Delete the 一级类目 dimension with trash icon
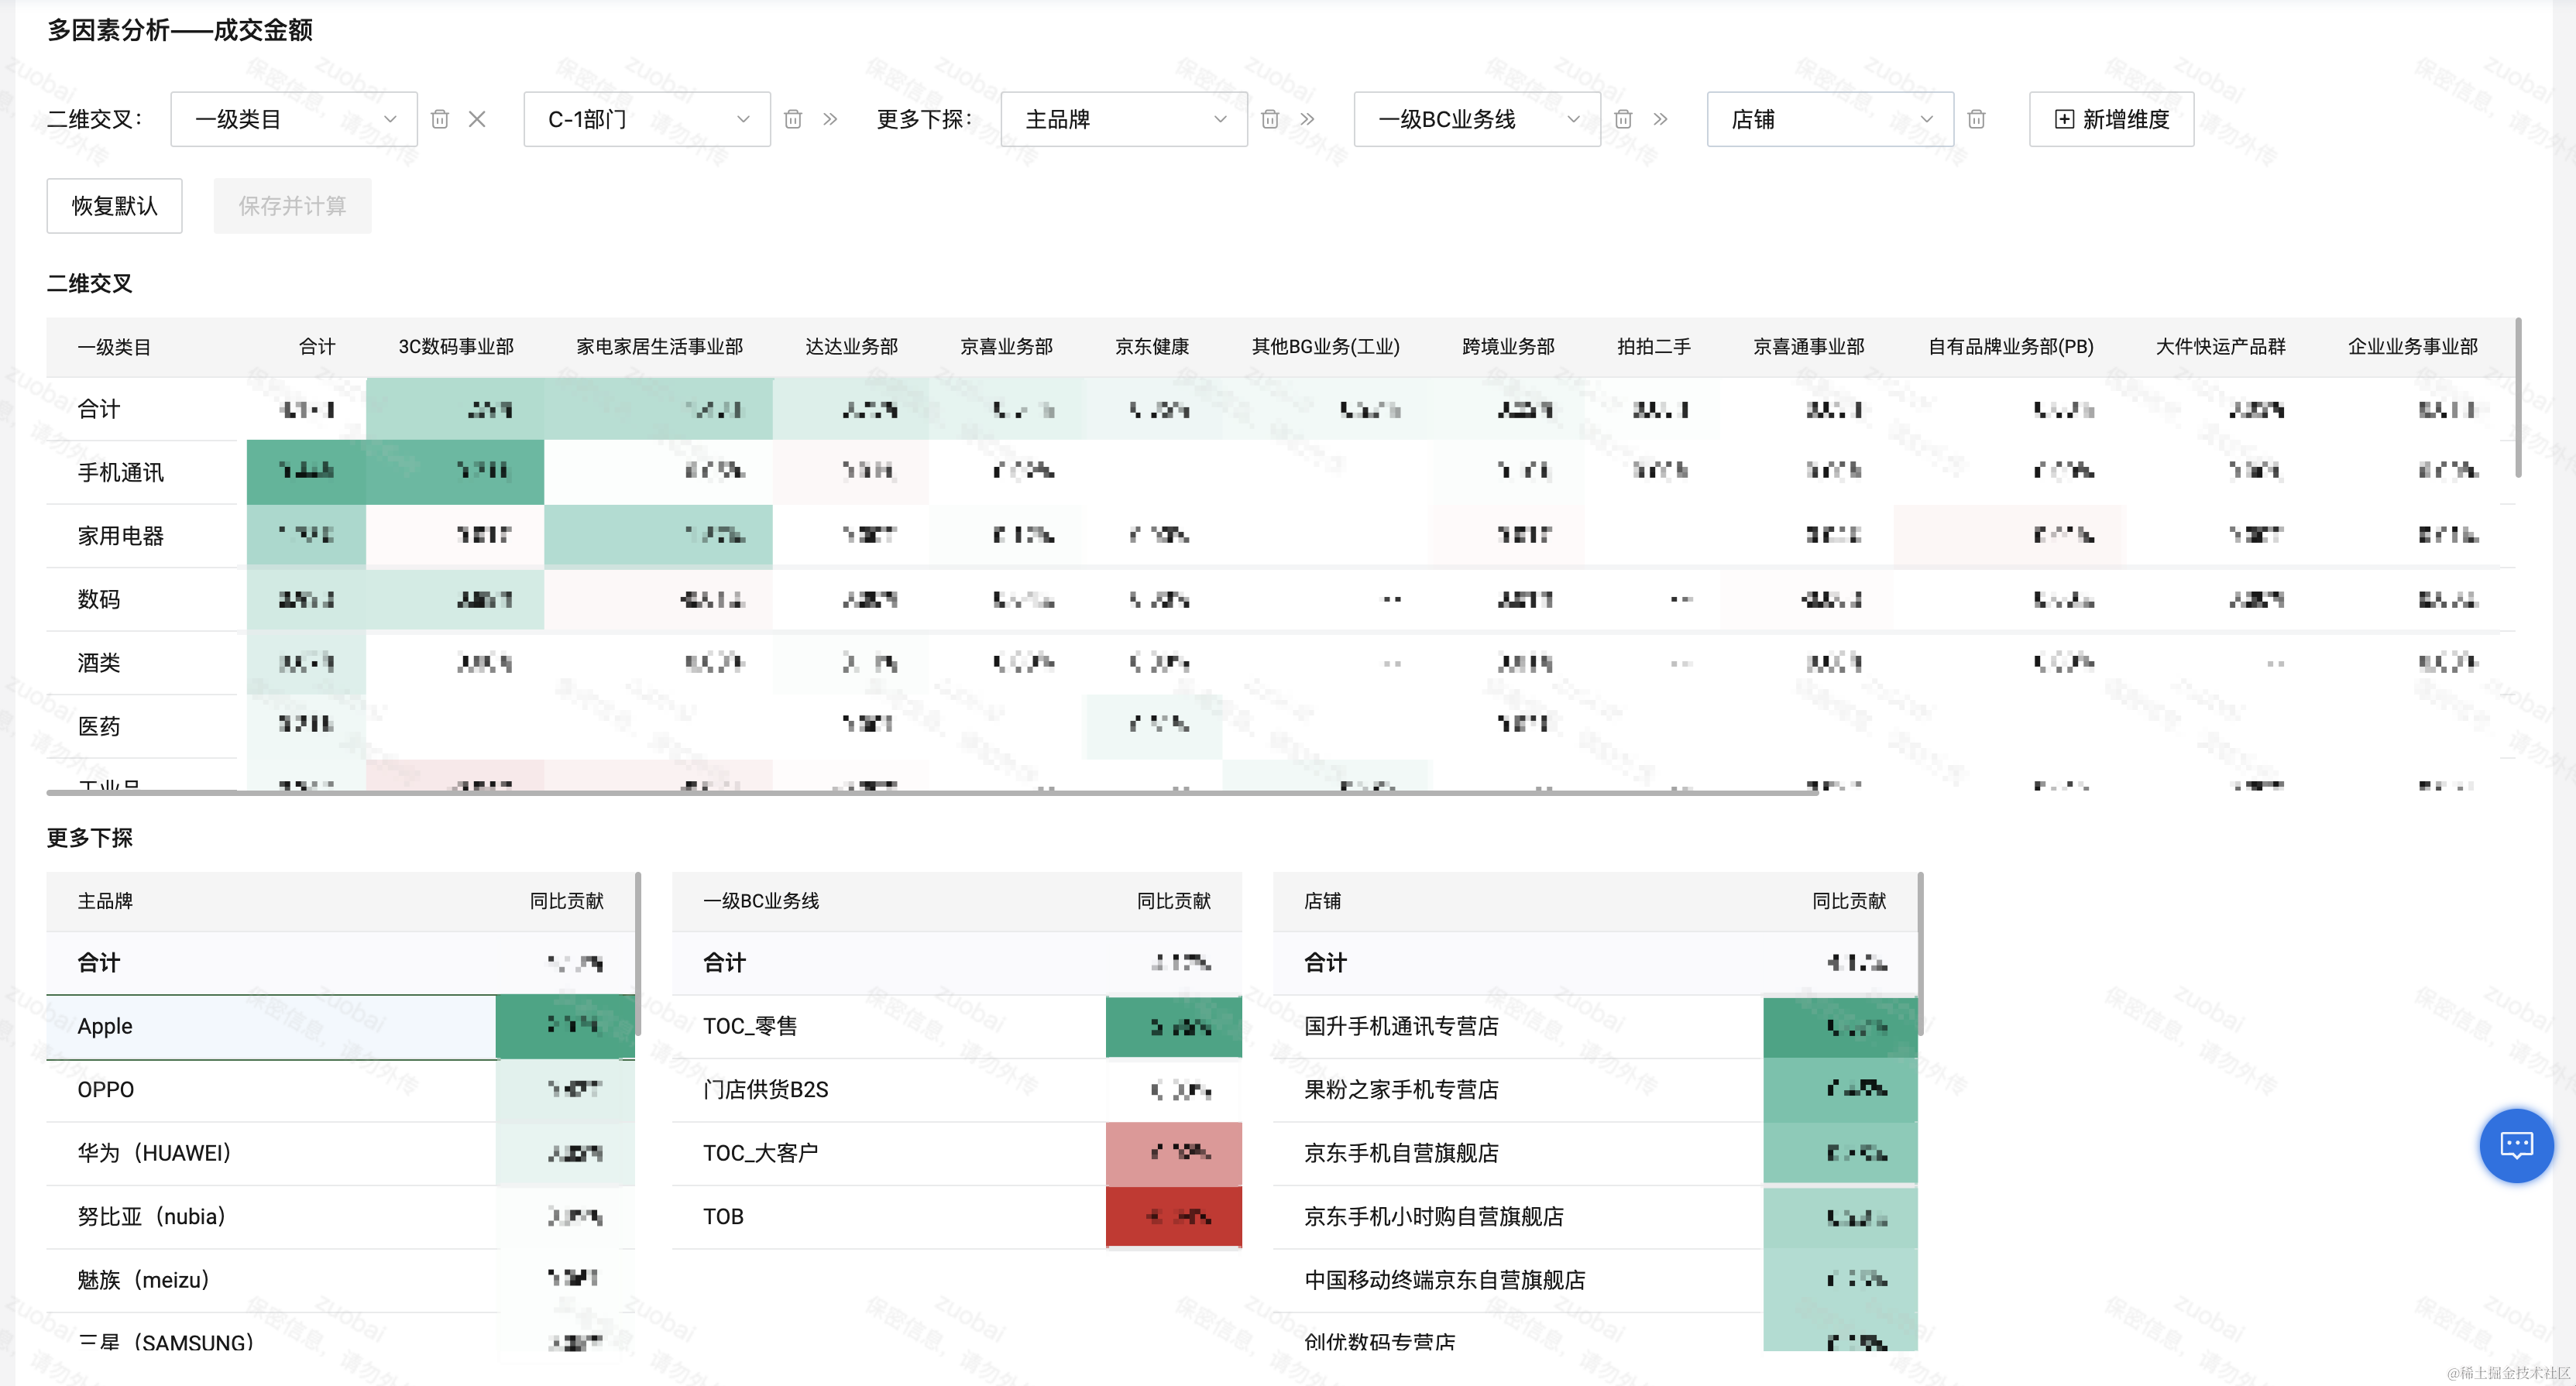 tap(439, 119)
